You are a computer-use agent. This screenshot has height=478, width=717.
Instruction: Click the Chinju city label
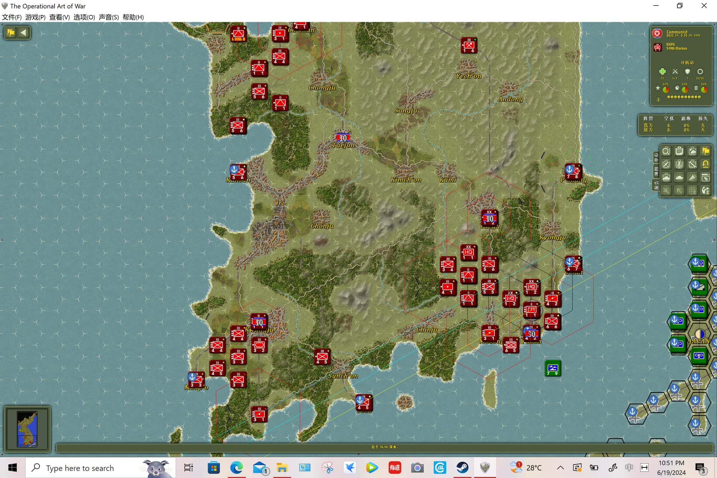(x=426, y=330)
